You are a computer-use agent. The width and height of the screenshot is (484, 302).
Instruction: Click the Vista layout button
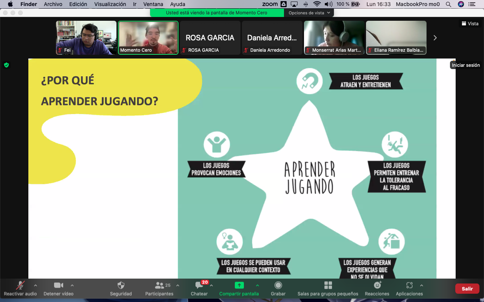tap(470, 23)
